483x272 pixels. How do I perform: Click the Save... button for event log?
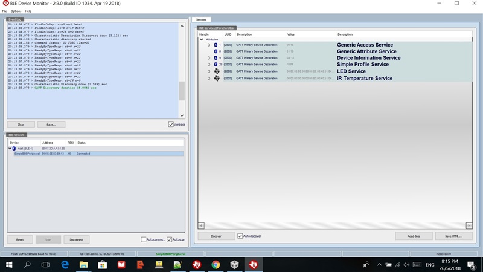[x=51, y=125]
